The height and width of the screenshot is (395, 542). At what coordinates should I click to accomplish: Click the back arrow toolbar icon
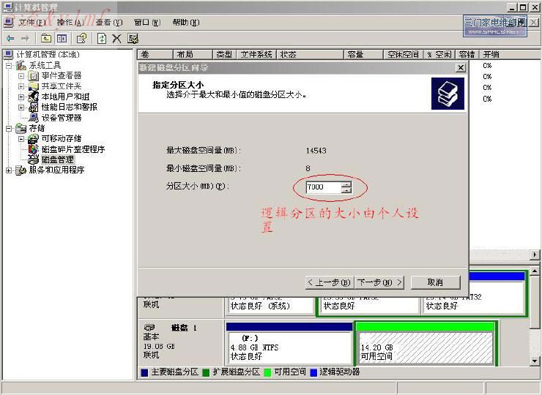(10, 38)
